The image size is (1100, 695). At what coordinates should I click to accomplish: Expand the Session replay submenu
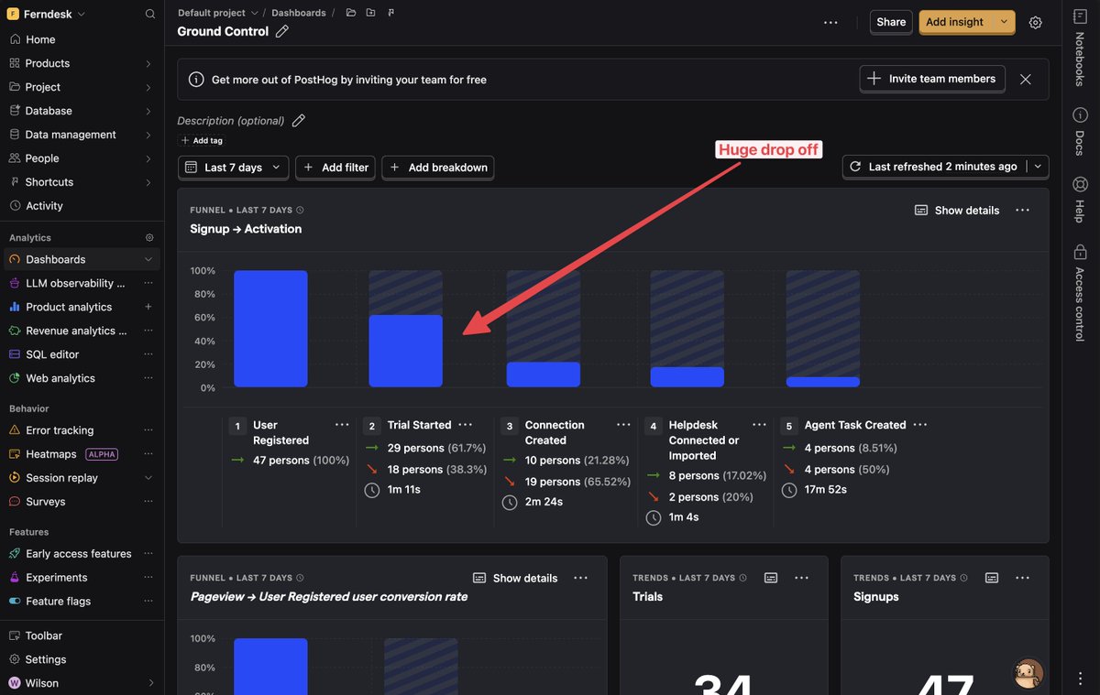148,478
